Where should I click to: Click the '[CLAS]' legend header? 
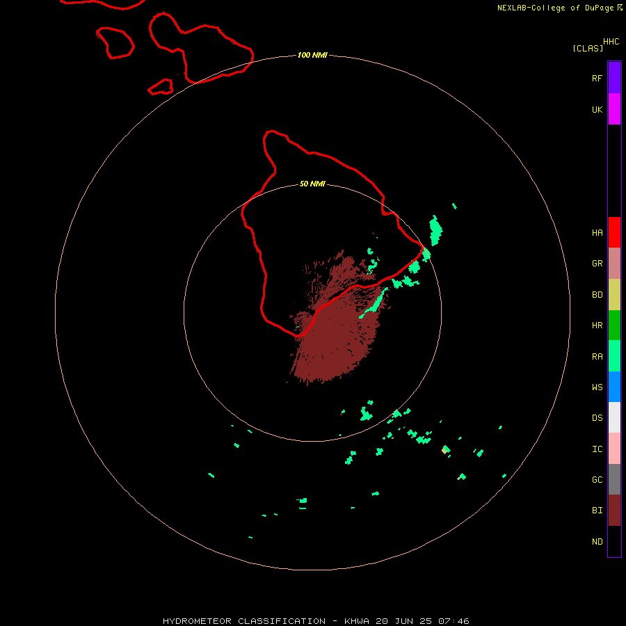pos(588,48)
